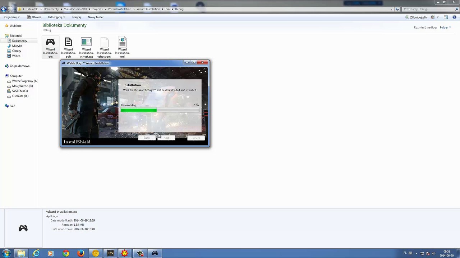The image size is (460, 258).
Task: Click Zlikwiduj plik toolbar button
Action: click(417, 17)
